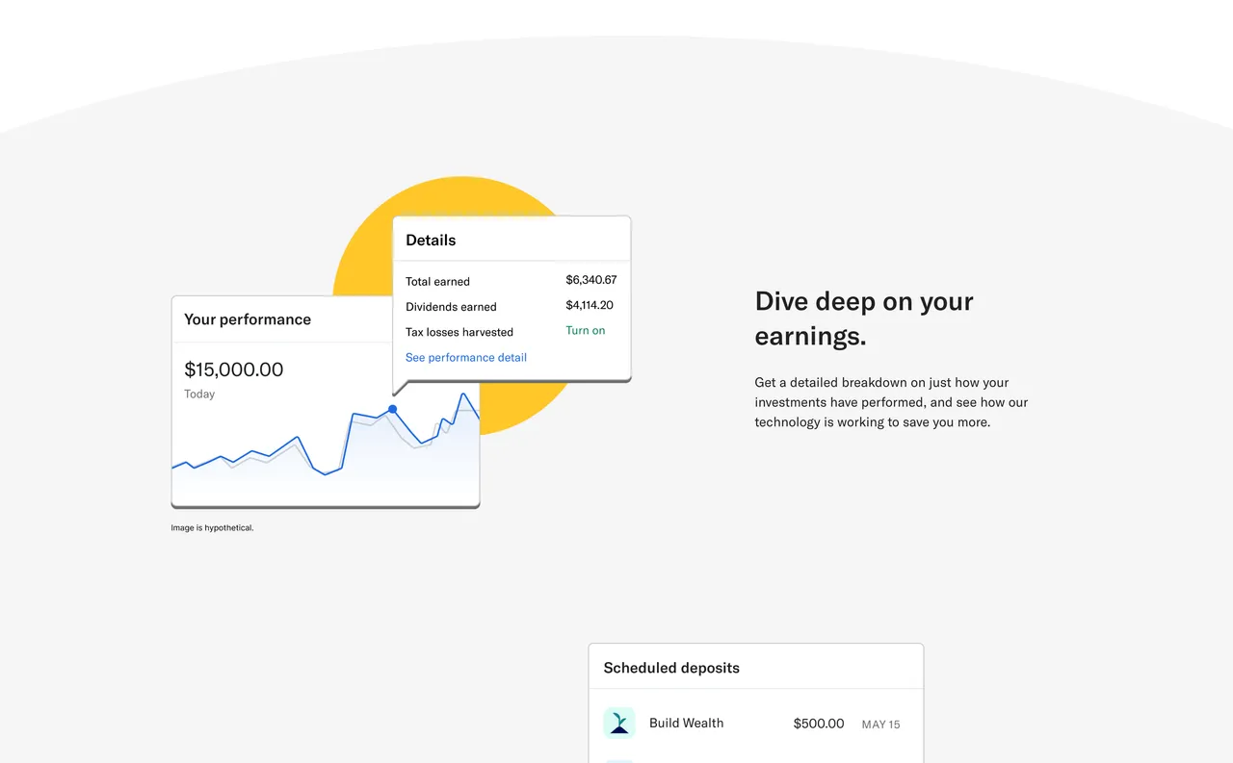The image size is (1233, 763).
Task: Click the Build Wealth sprout icon
Action: tap(619, 723)
